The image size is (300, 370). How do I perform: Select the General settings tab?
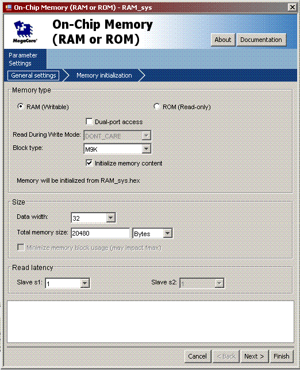point(33,75)
